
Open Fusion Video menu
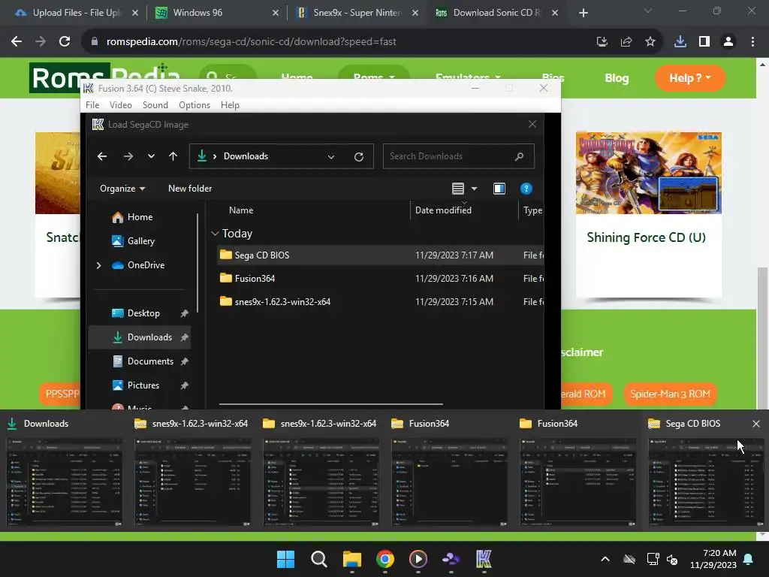tap(121, 105)
